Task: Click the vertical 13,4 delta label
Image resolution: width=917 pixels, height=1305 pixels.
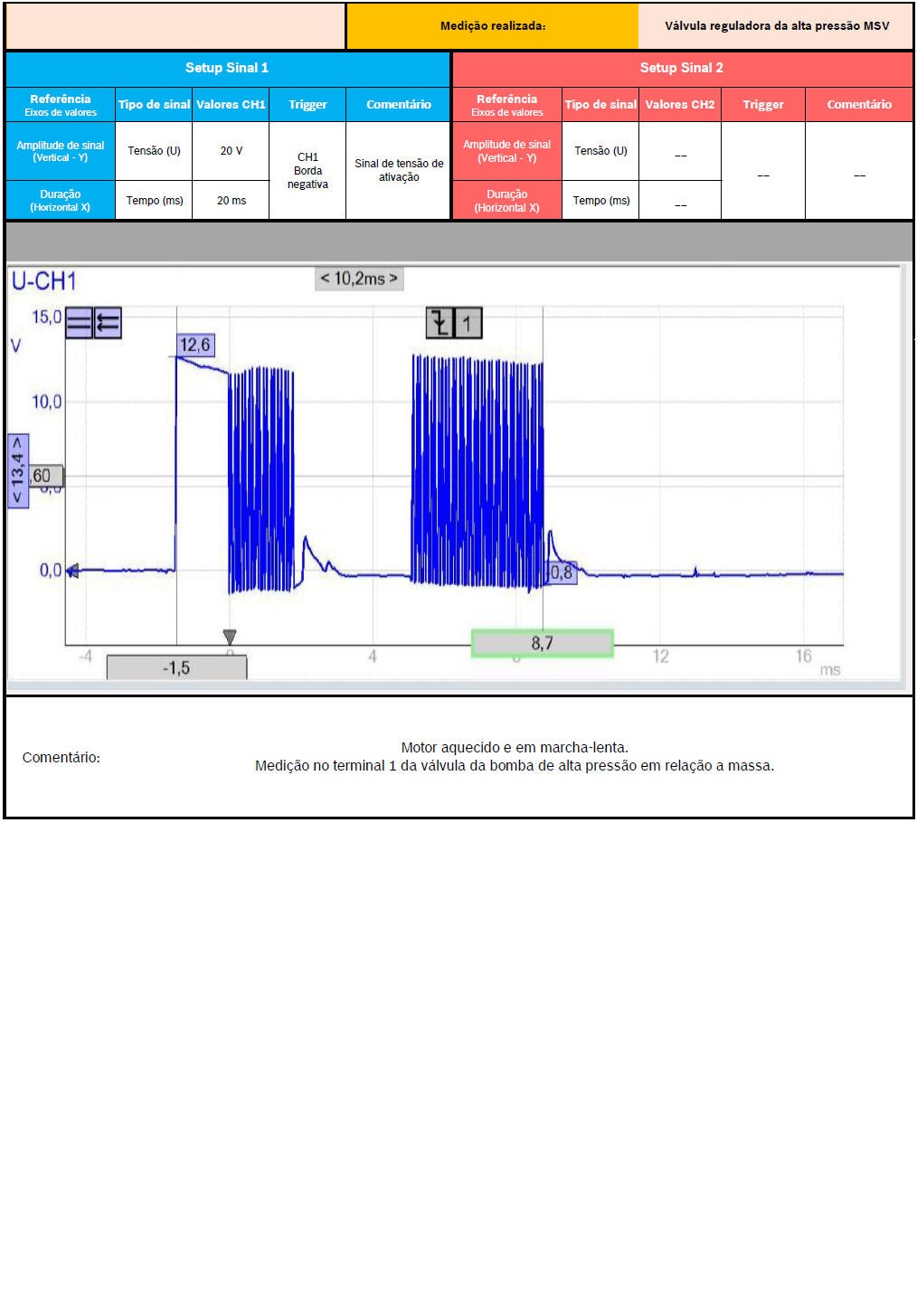Action: [18, 471]
